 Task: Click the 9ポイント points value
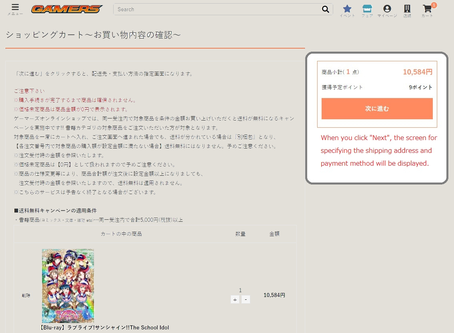pos(420,87)
